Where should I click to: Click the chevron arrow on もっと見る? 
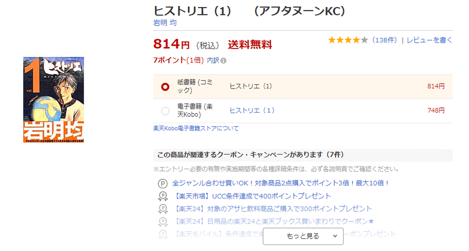tap(335, 236)
